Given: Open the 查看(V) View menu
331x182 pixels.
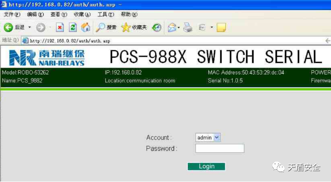Looking at the screenshot, I should [59, 15].
